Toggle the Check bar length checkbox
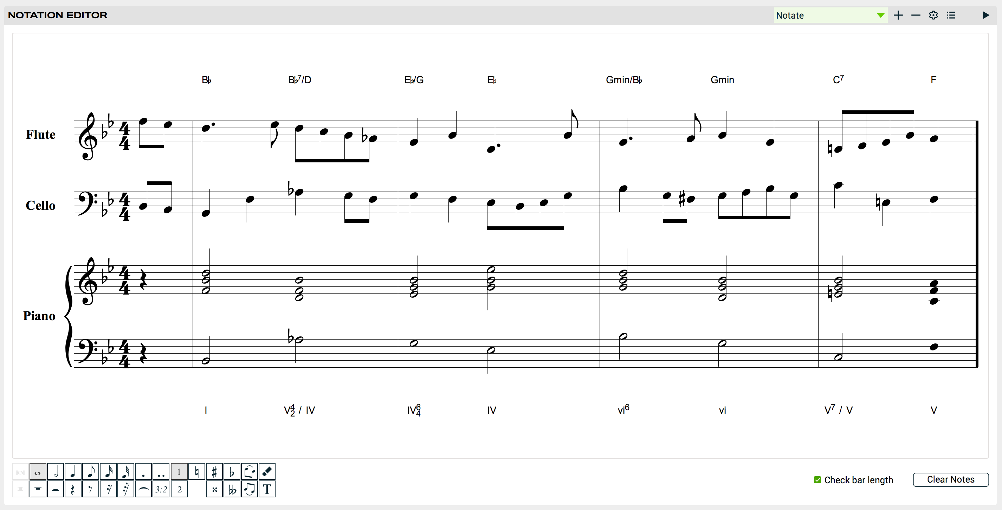Viewport: 1002px width, 510px height. pos(817,480)
